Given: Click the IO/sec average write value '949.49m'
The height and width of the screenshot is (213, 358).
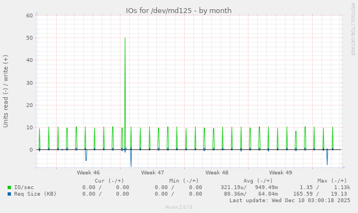Looking at the screenshot, I should [266, 187].
